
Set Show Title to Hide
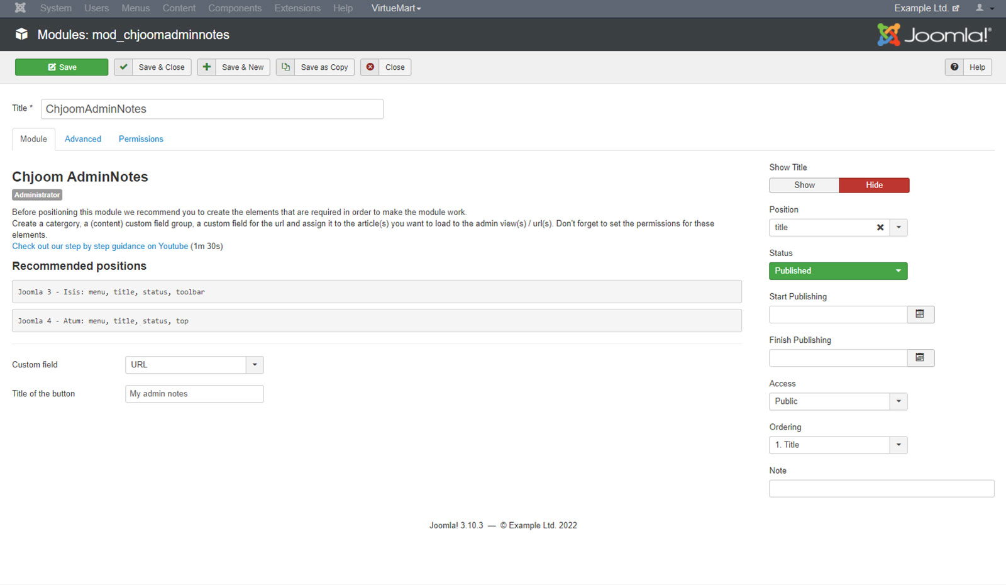(x=874, y=185)
